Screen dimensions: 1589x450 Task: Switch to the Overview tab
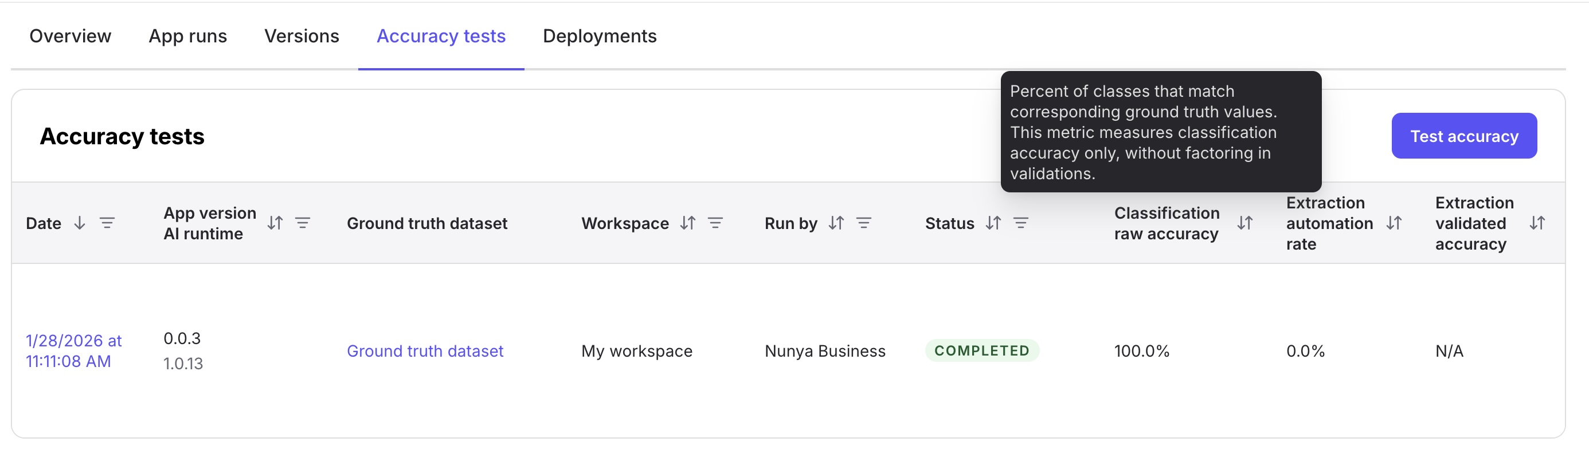point(71,37)
